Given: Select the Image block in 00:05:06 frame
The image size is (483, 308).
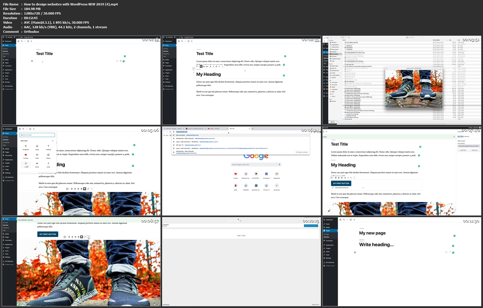Looking at the screenshot, I should [37, 147].
